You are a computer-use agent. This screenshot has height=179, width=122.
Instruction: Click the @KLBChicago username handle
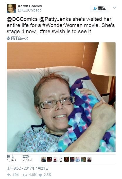[30, 10]
